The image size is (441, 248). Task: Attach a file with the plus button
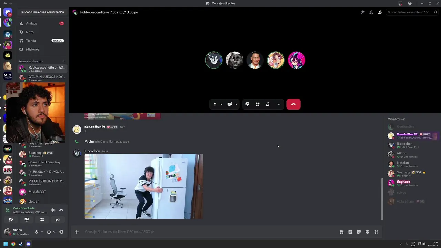(x=77, y=232)
